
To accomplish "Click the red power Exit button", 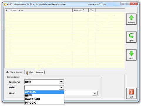I will pyautogui.click(x=131, y=93).
